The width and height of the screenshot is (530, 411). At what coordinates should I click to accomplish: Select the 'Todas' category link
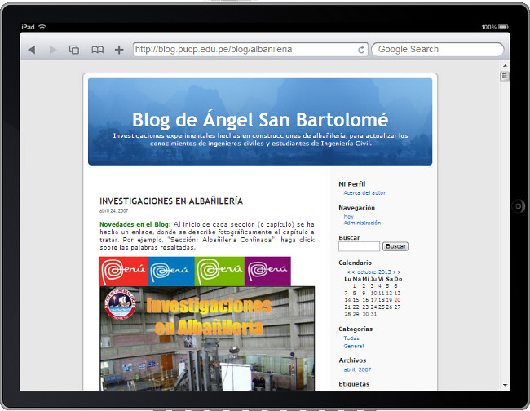pos(351,338)
